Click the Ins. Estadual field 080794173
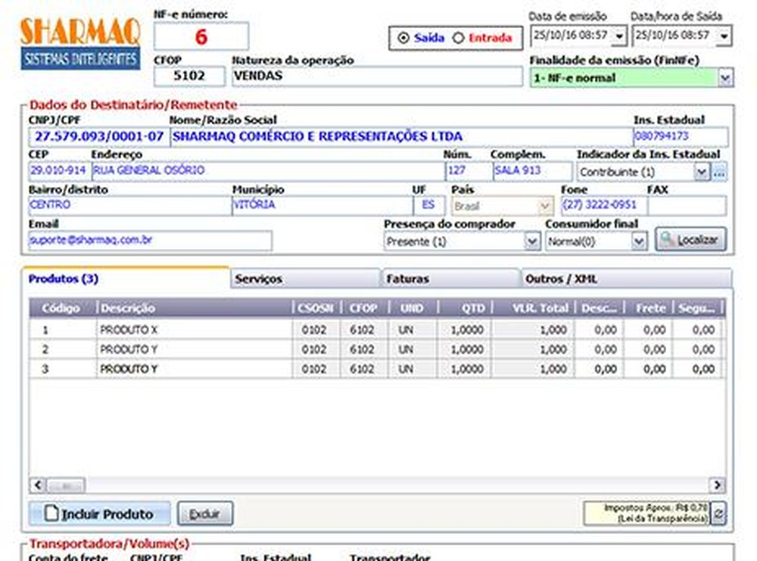 pyautogui.click(x=681, y=136)
